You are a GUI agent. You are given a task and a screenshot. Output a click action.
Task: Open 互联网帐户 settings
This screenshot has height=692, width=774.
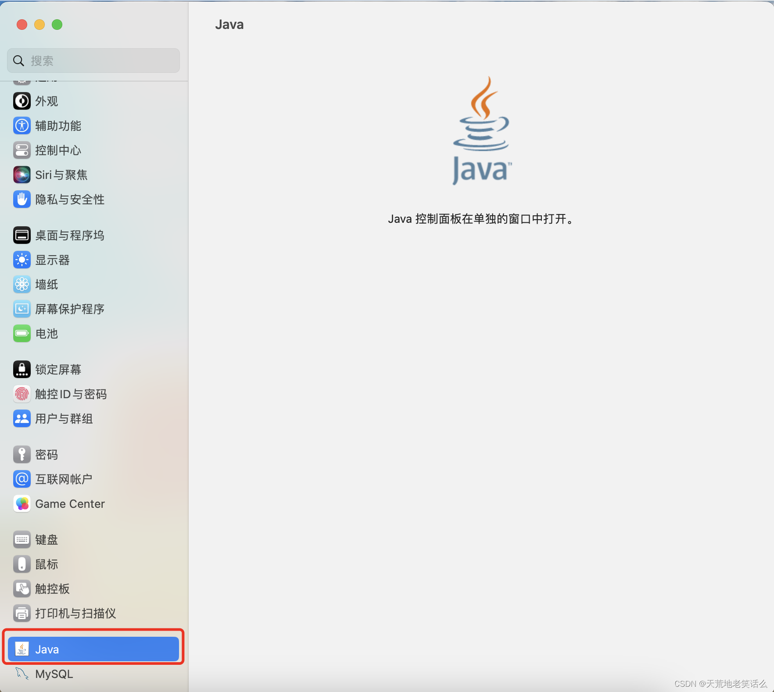point(63,479)
